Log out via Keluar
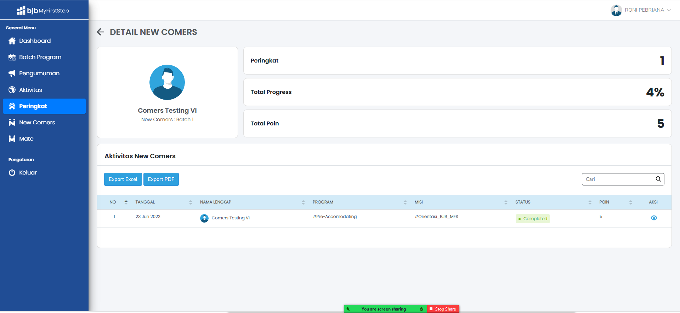 click(x=44, y=172)
